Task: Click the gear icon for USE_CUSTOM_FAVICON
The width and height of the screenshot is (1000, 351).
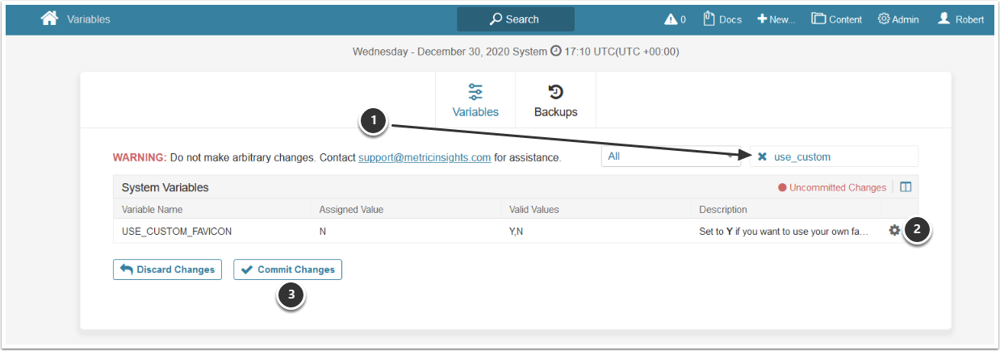Action: coord(893,231)
